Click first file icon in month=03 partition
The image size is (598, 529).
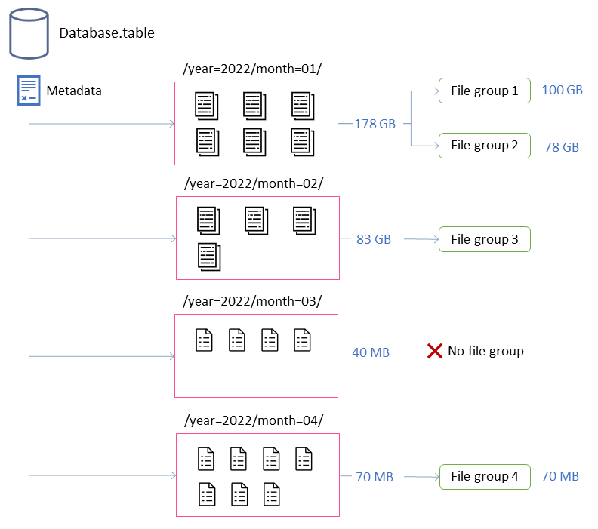[x=204, y=340]
